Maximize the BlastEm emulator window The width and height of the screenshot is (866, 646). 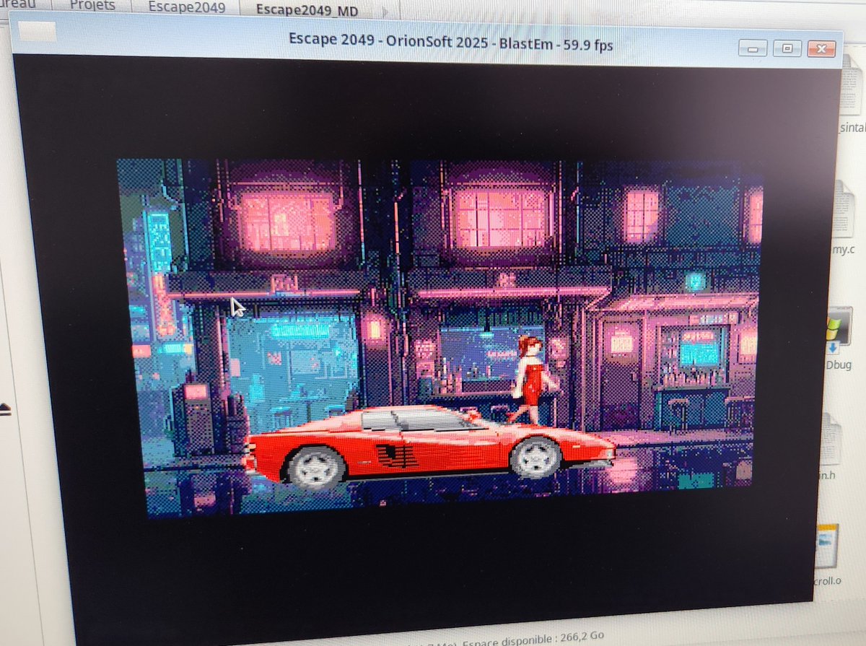787,48
